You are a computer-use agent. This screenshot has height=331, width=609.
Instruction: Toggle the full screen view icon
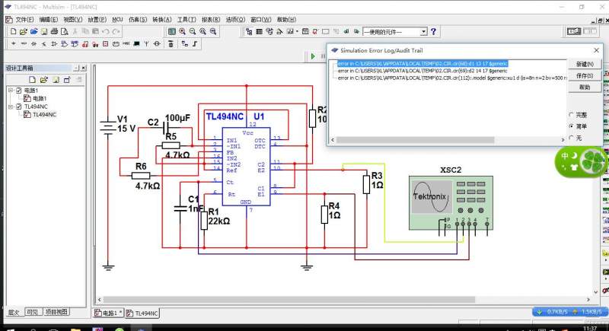pyautogui.click(x=172, y=32)
